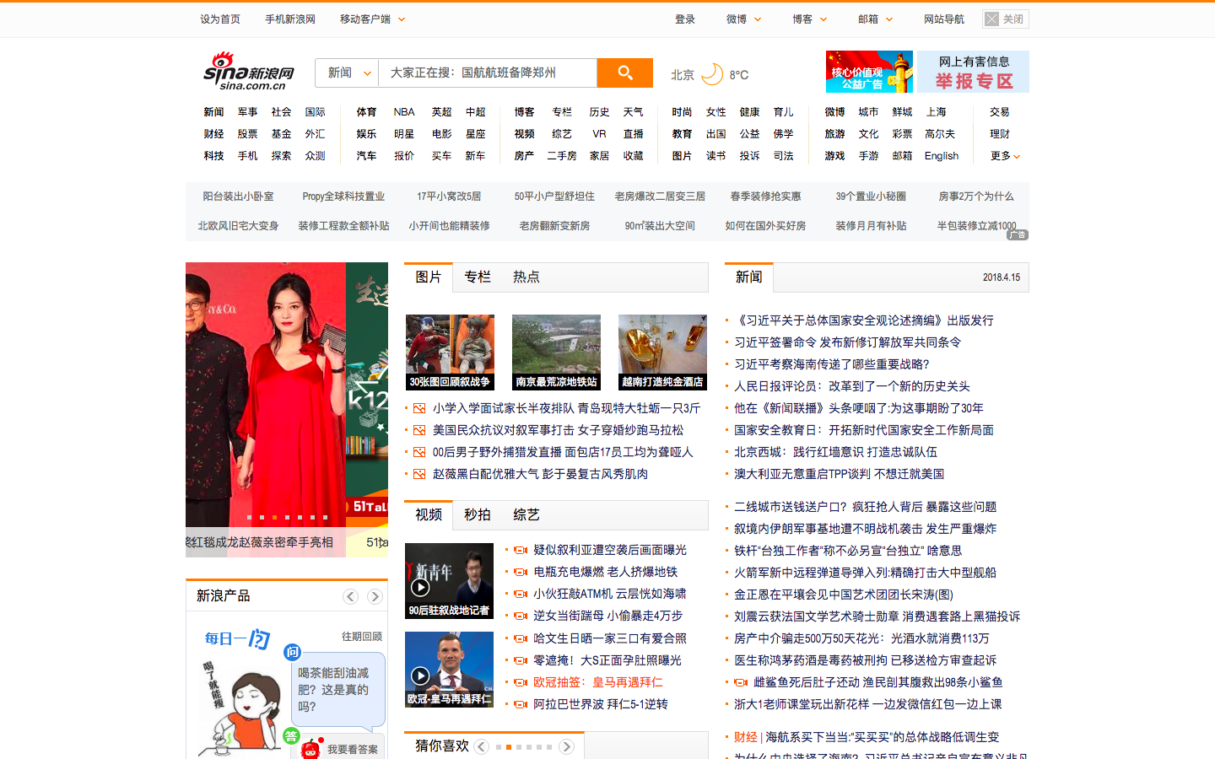The height and width of the screenshot is (759, 1215).
Task: Open headline 习近平考察海南传递了哪些重要战略?
Action: 831,364
